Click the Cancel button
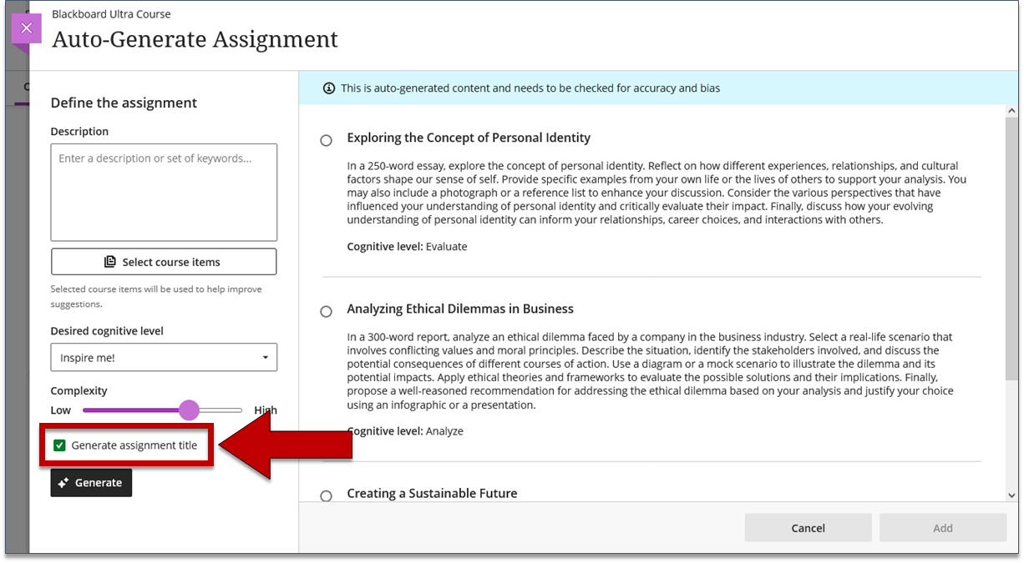Viewport: 1024px width, 563px height. (808, 528)
